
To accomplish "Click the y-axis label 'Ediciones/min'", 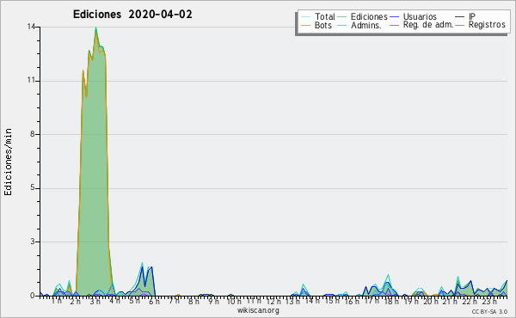I will pos(8,162).
